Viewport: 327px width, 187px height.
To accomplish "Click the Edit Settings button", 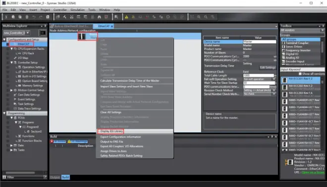I will pyautogui.click(x=268, y=68).
